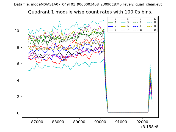176x132 pixels.
Task: Click the data file path text at top
Action: point(88,4)
